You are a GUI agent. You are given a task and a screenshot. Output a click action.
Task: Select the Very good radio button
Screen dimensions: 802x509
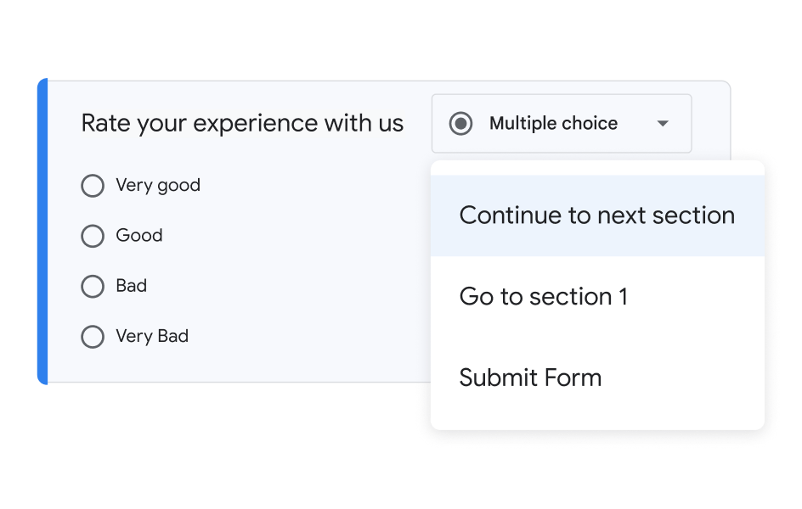coord(93,186)
